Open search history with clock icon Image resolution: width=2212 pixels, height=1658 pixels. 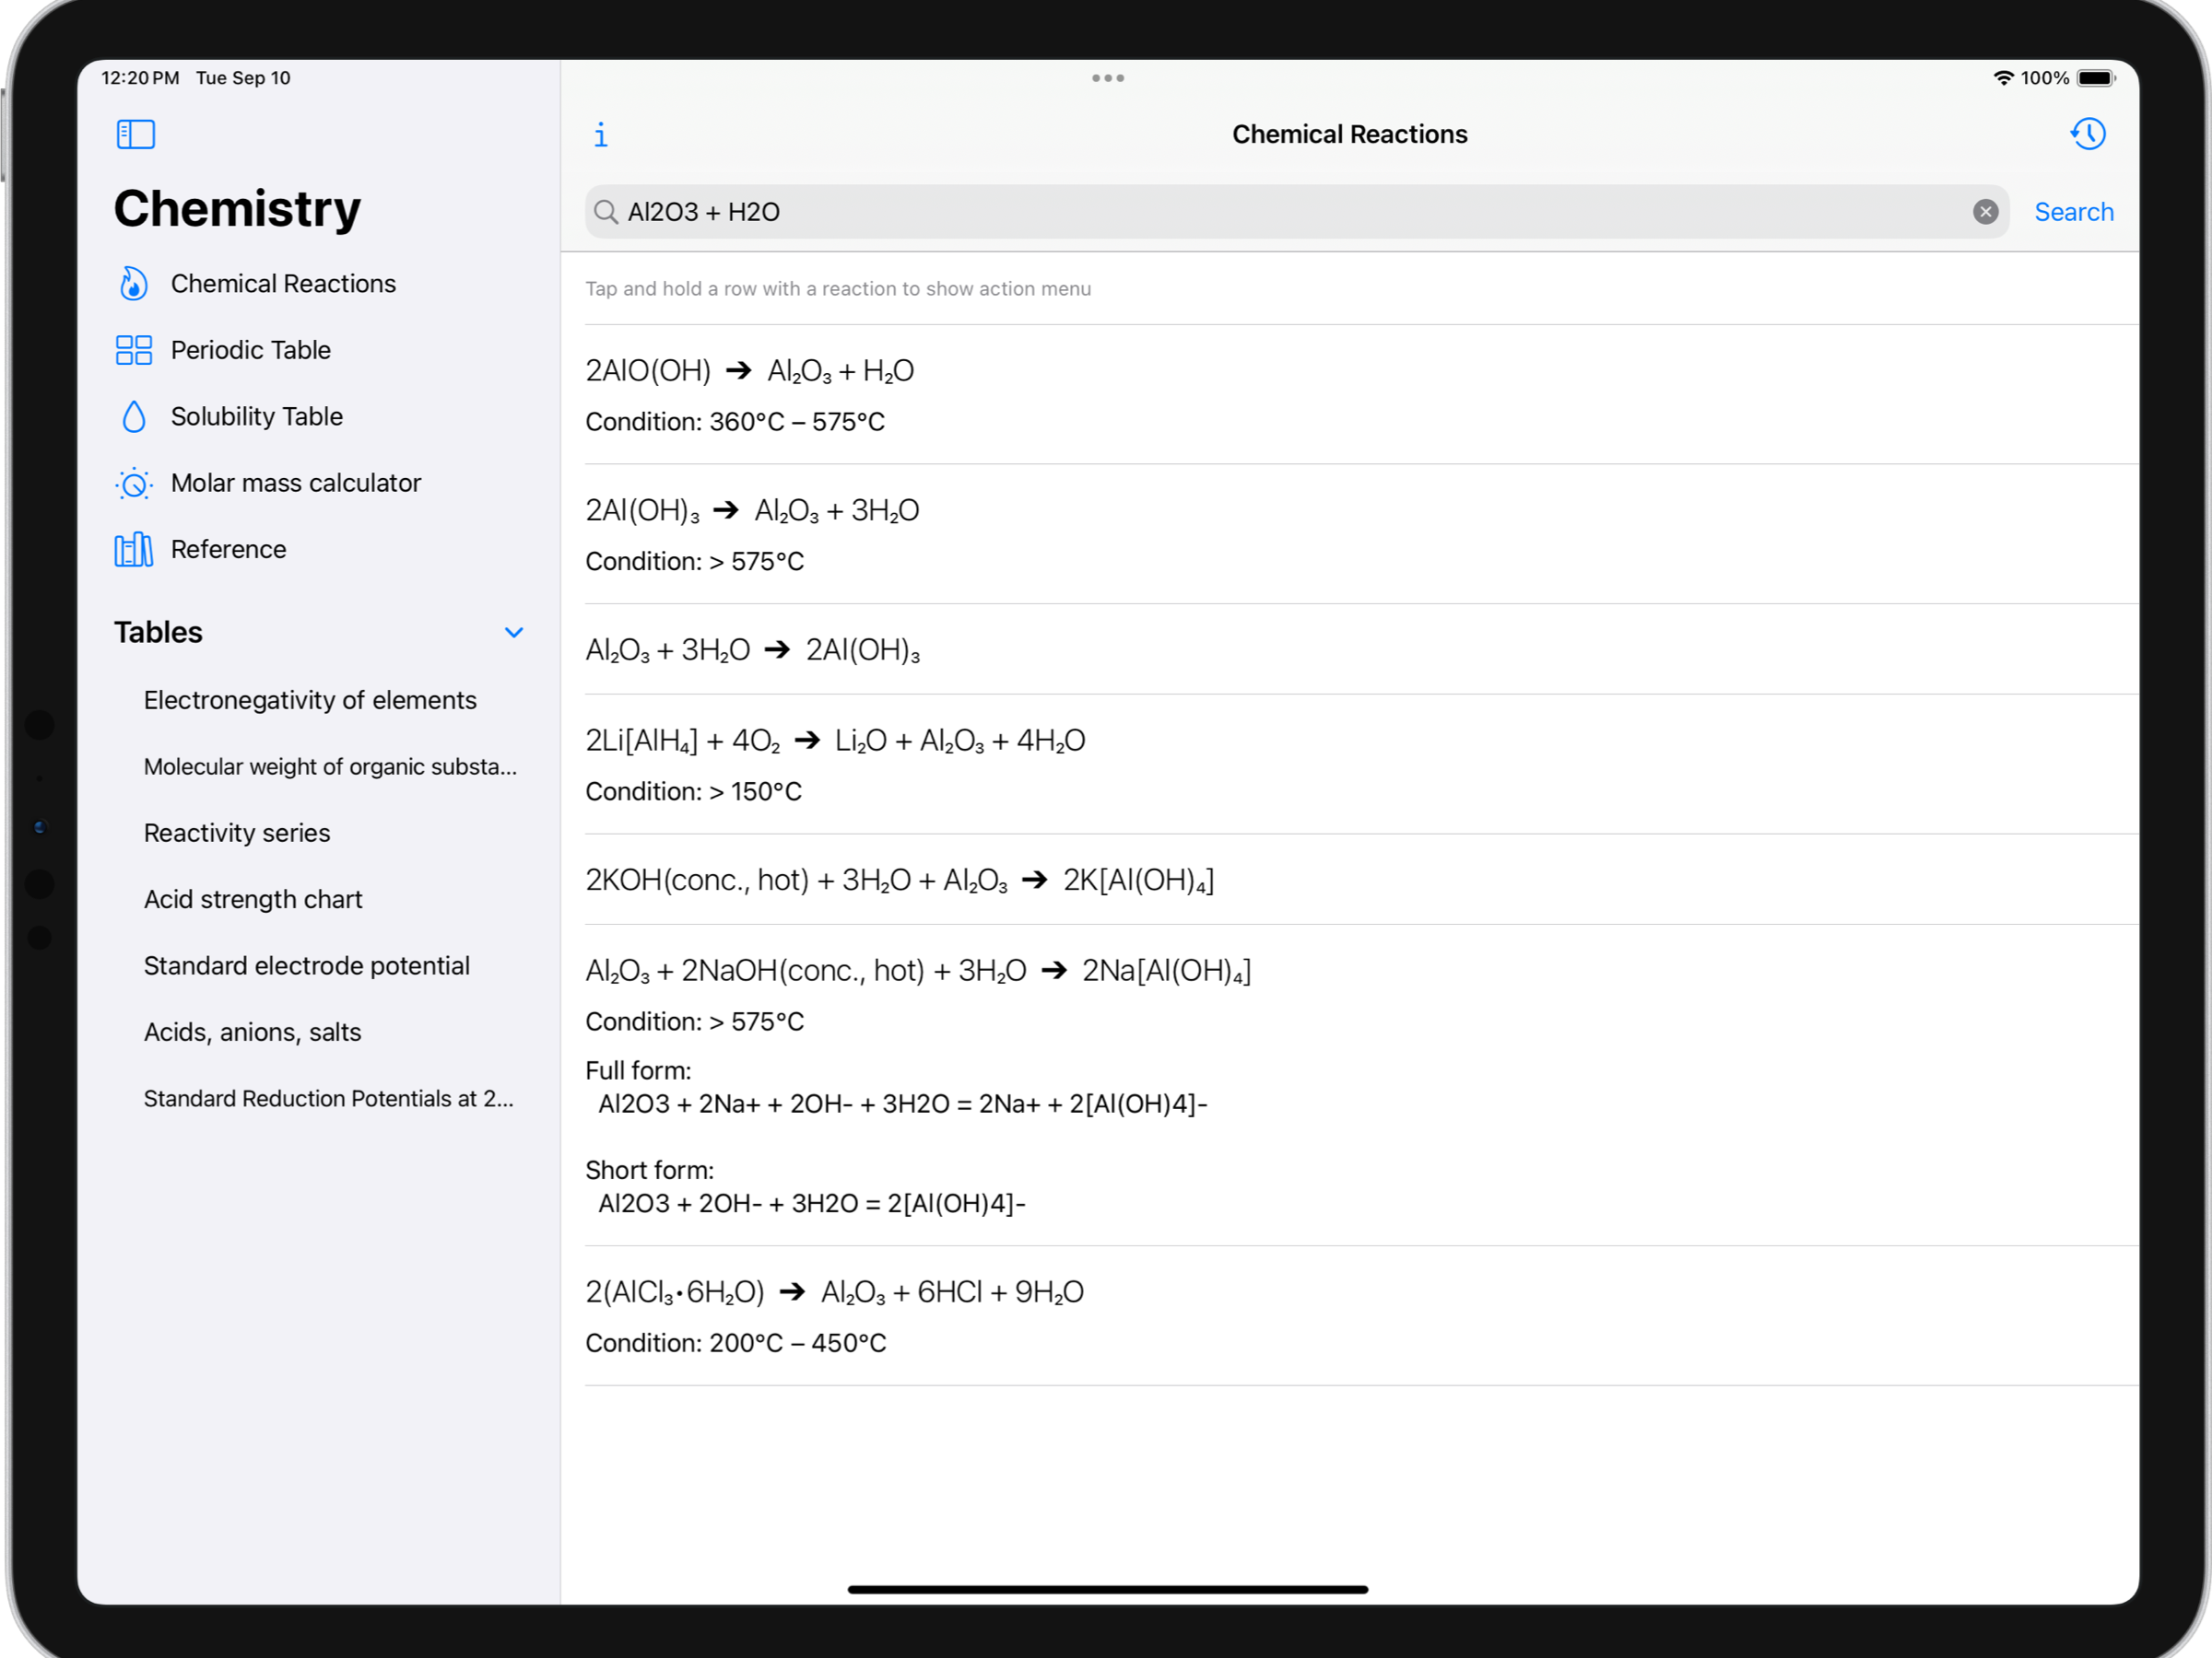point(2088,133)
